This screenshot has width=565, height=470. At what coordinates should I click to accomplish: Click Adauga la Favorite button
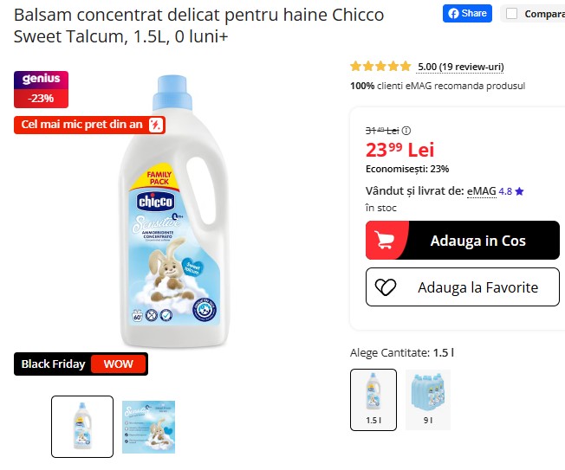coord(462,287)
